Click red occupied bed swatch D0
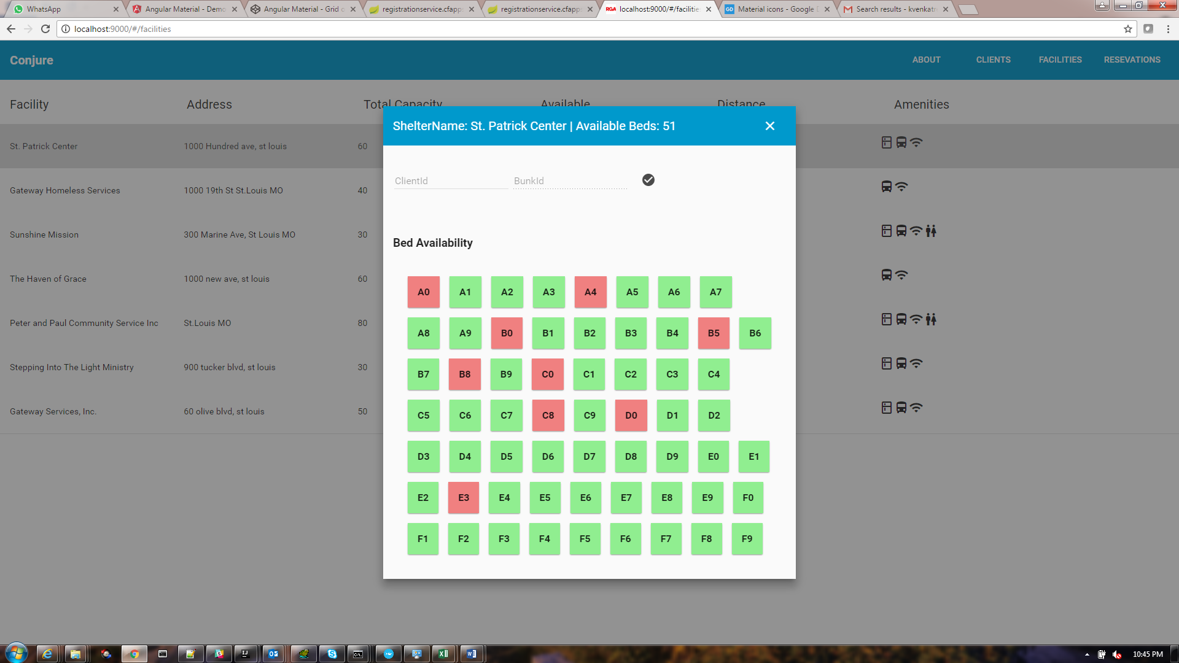This screenshot has height=663, width=1179. (x=631, y=416)
